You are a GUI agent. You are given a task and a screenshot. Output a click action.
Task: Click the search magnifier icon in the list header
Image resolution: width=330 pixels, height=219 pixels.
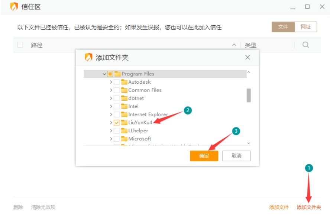point(305,45)
